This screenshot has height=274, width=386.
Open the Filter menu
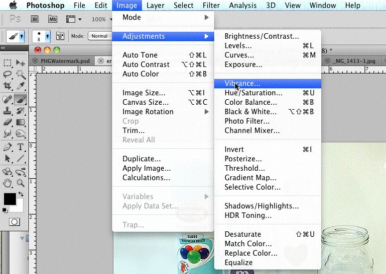pos(211,5)
